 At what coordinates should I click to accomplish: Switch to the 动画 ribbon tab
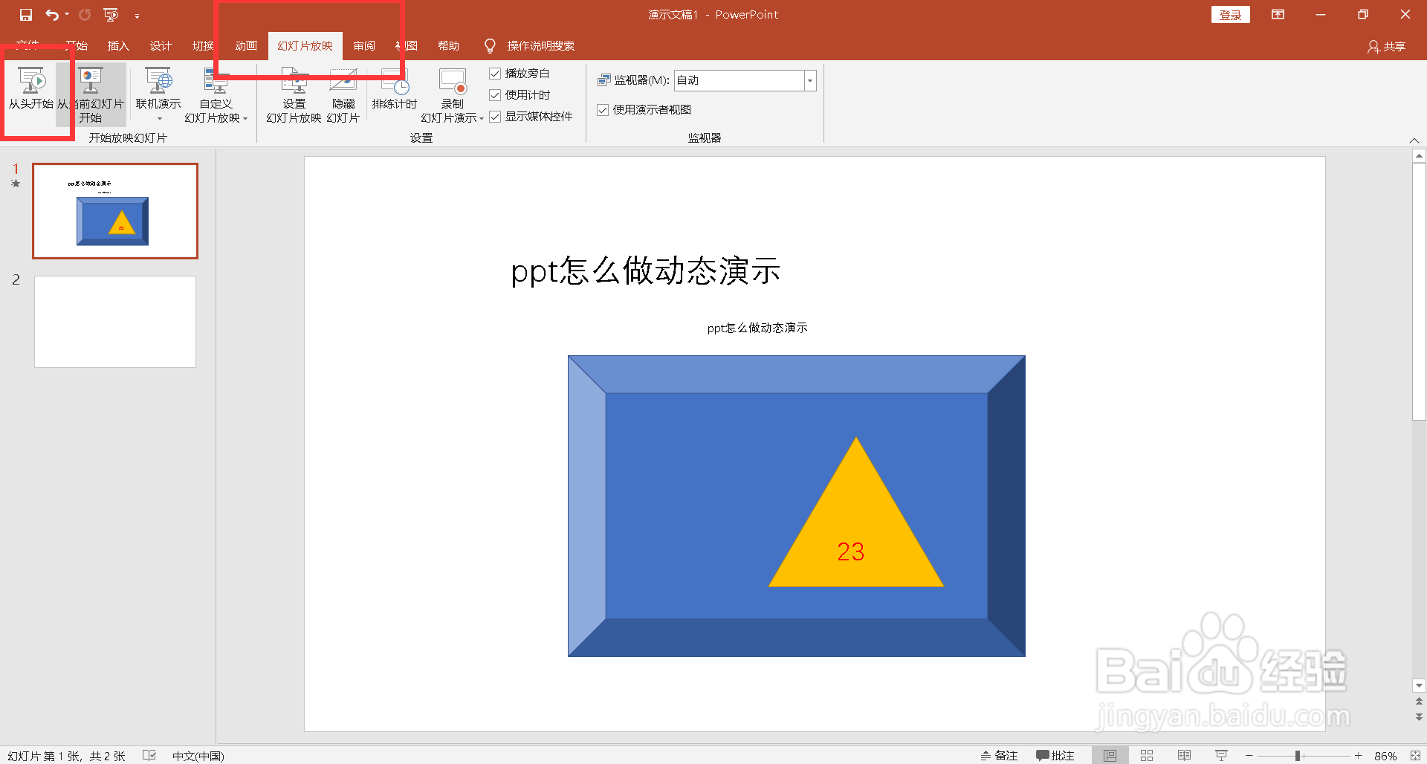tap(245, 45)
